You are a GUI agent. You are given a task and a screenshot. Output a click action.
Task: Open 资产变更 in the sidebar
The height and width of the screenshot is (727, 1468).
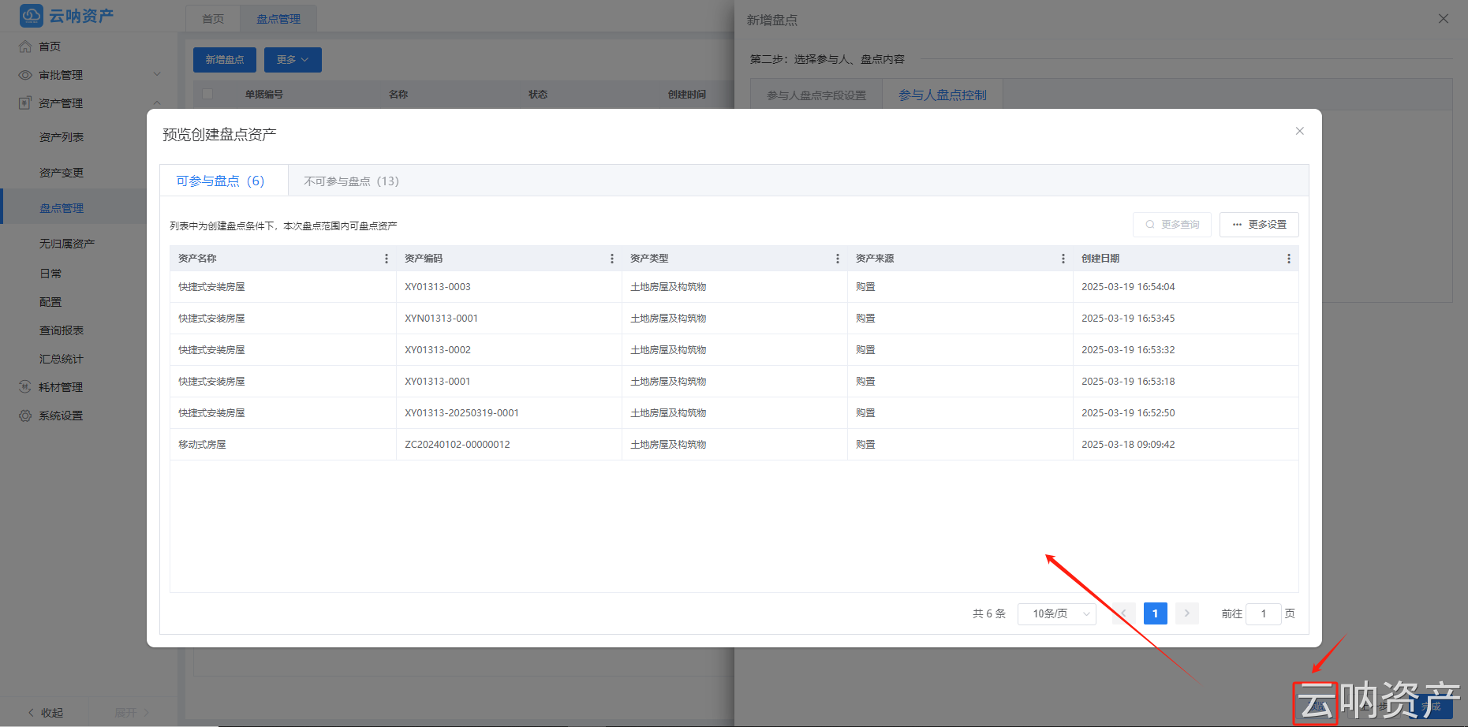62,173
